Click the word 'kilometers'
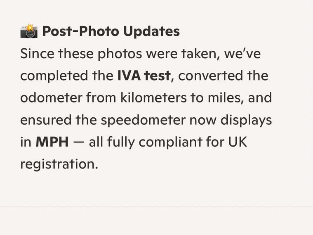Image resolution: width=313 pixels, height=235 pixels. [153, 98]
